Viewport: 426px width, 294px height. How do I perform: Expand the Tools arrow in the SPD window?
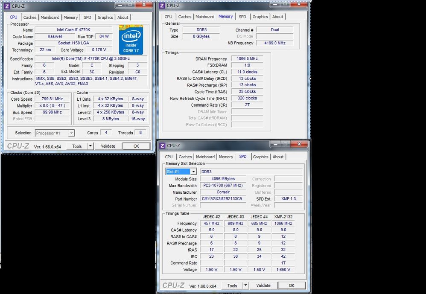[x=245, y=285]
